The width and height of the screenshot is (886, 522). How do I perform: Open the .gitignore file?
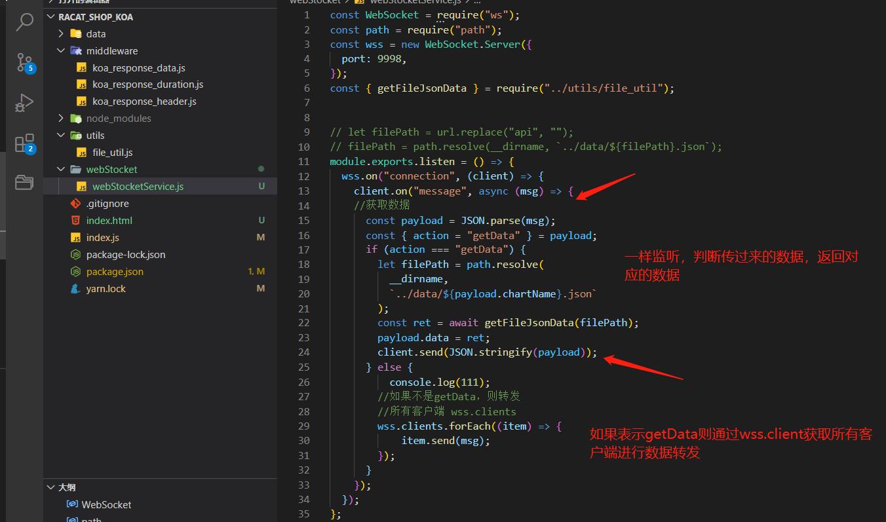coord(160,204)
